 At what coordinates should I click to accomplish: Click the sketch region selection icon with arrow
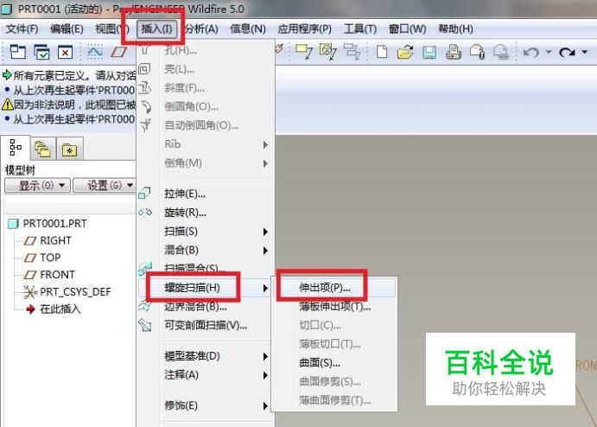pyautogui.click(x=328, y=52)
